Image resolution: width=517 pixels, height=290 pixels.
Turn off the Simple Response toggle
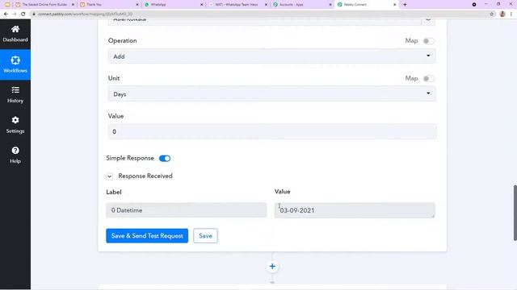pyautogui.click(x=165, y=159)
